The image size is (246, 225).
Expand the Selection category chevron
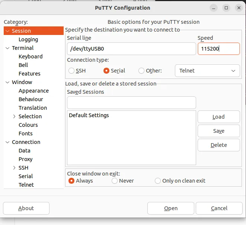(x=14, y=116)
